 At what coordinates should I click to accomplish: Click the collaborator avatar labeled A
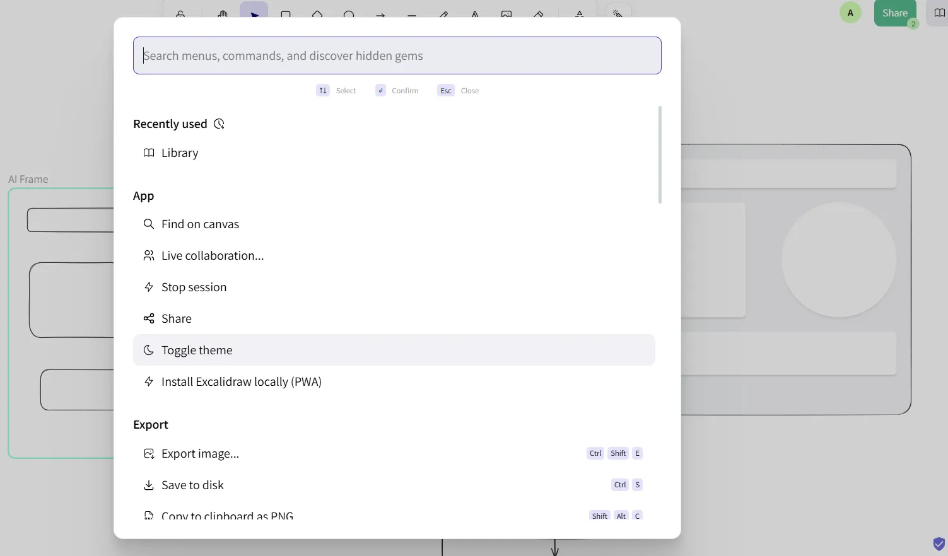click(850, 13)
